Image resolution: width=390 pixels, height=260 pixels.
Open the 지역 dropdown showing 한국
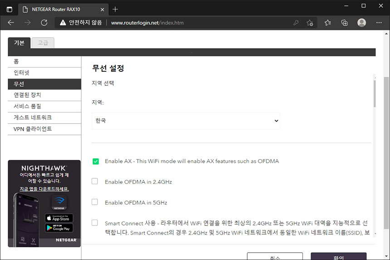(186, 121)
